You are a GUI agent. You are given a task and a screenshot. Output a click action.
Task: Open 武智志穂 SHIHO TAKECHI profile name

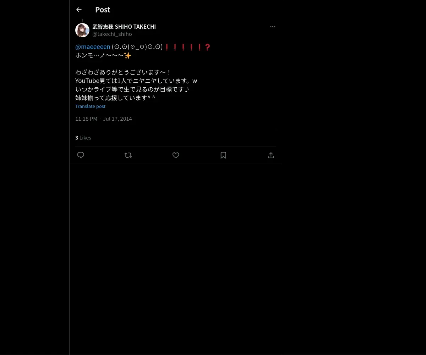(x=124, y=27)
